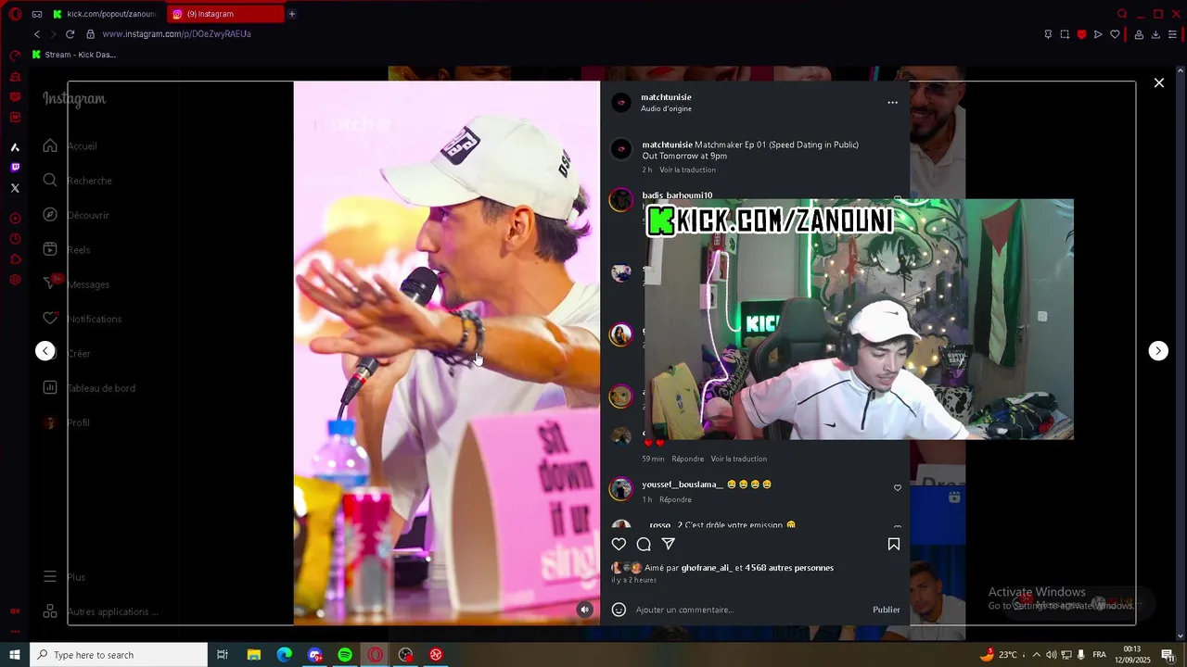Go to the previous post arrow

45,351
